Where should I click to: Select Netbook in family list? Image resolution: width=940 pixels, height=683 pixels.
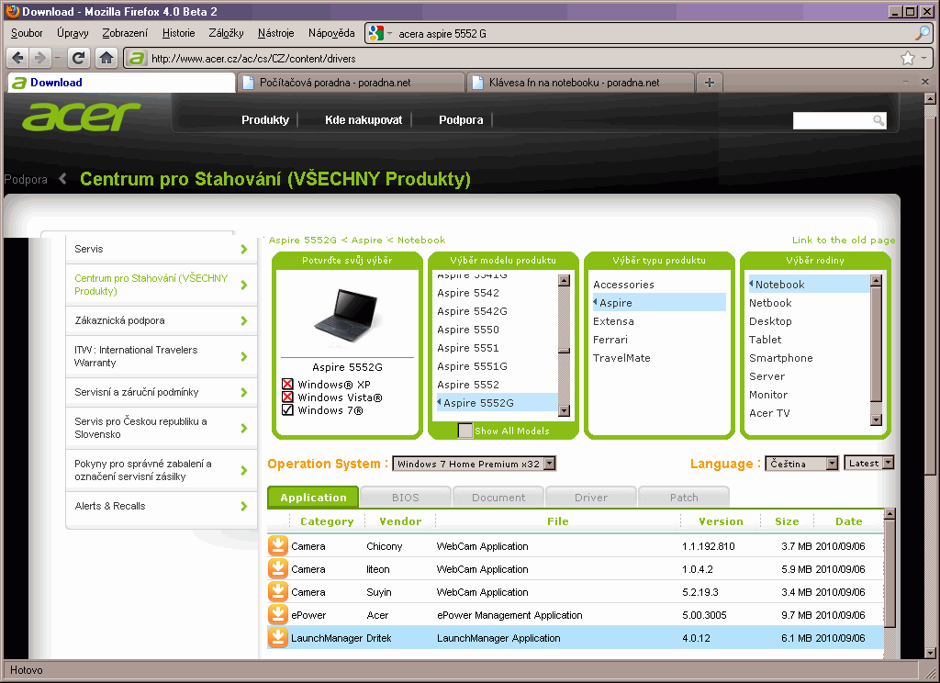[770, 304]
